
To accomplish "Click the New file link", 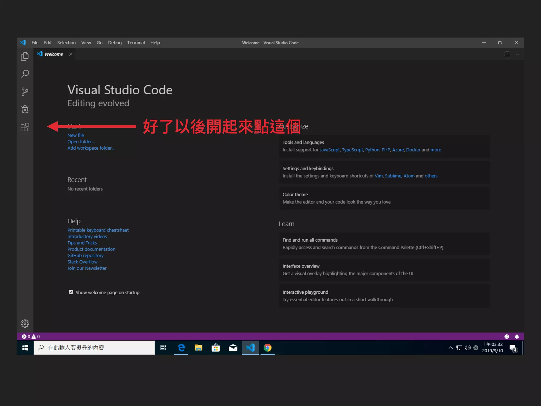I will click(x=76, y=135).
